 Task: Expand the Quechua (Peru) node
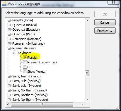9,34
